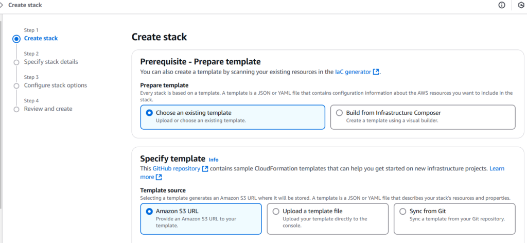527x243 pixels.
Task: Click the hexagon icon at top right
Action: pos(520,5)
